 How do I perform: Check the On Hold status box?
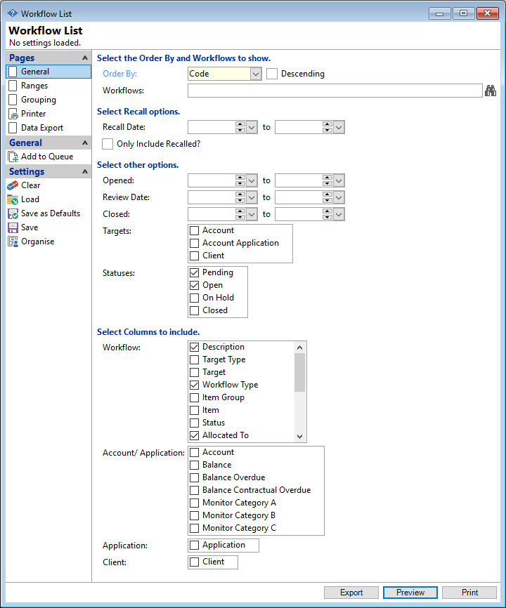[195, 298]
